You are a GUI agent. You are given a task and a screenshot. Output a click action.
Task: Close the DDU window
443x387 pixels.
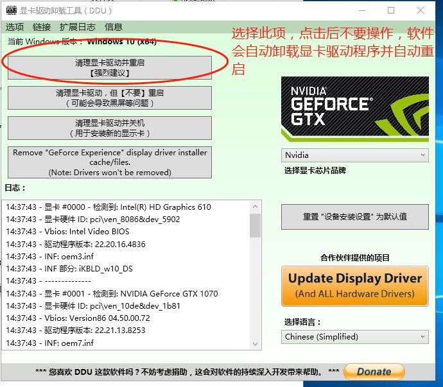click(x=421, y=10)
